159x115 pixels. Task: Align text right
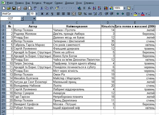click(69, 14)
